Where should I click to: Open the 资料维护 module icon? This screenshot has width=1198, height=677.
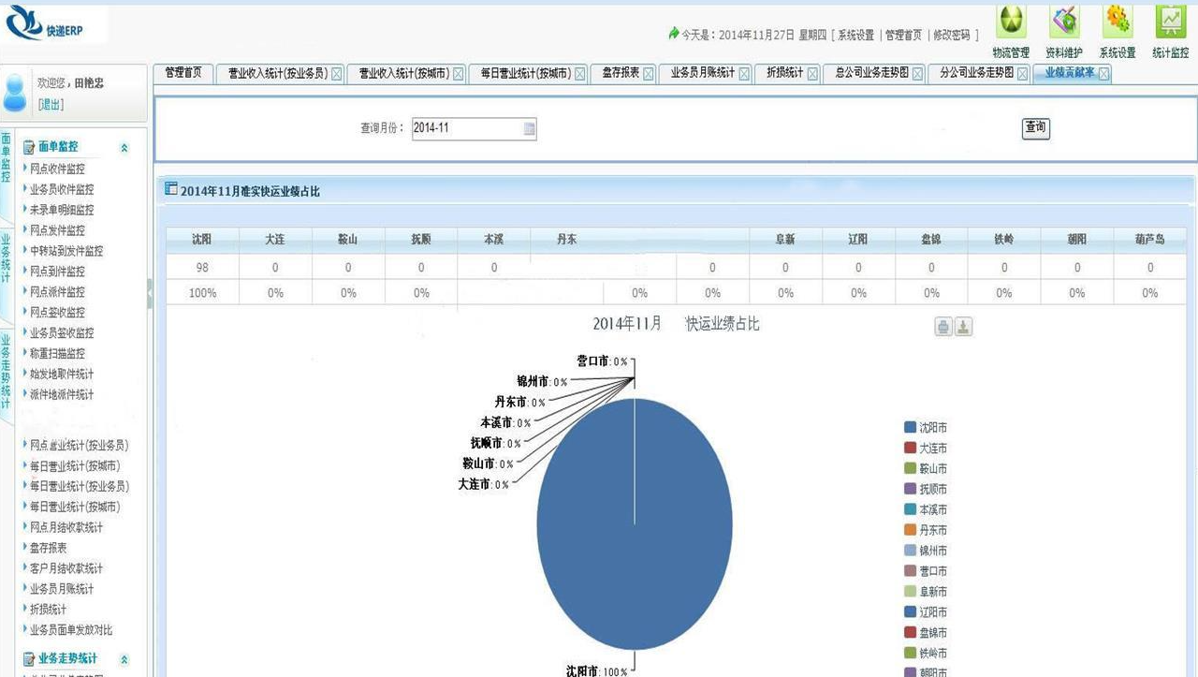[x=1064, y=22]
